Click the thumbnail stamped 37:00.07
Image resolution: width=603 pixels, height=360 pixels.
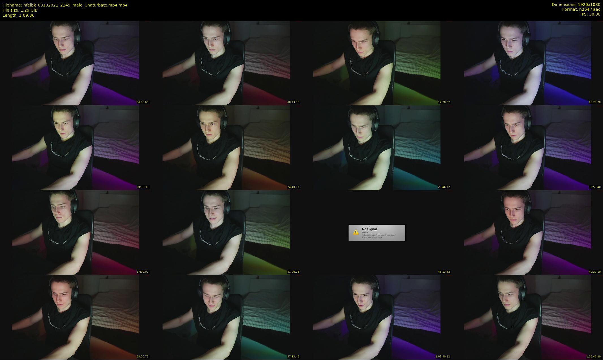click(x=75, y=232)
